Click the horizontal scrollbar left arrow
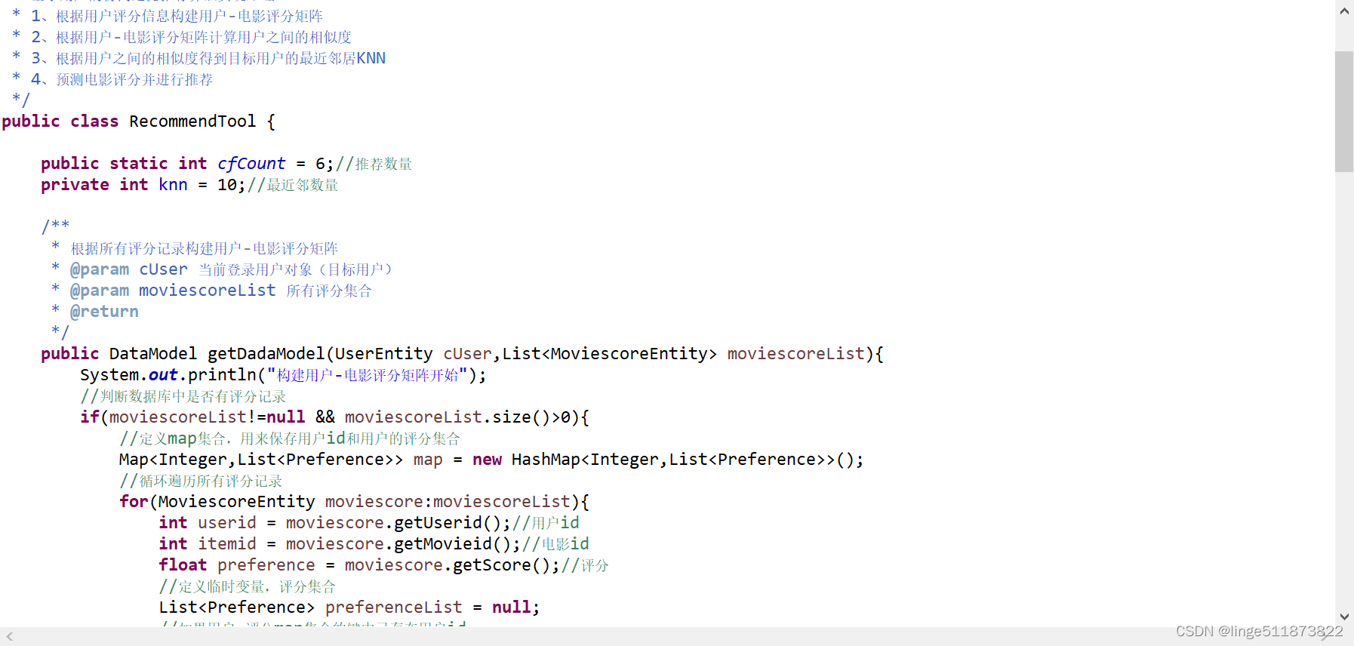This screenshot has height=646, width=1354. pos(9,637)
